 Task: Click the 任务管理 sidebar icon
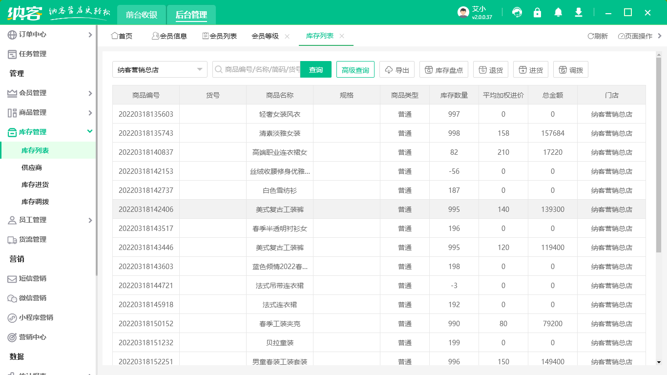[x=12, y=54]
